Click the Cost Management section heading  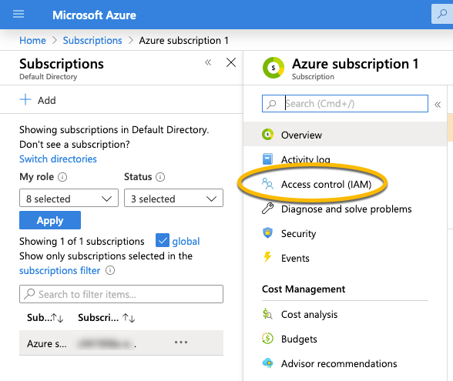click(x=304, y=289)
